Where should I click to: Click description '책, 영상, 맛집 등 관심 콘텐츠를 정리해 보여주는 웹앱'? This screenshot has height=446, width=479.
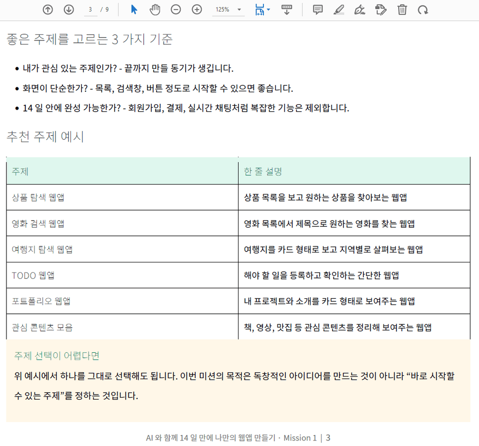click(x=338, y=327)
